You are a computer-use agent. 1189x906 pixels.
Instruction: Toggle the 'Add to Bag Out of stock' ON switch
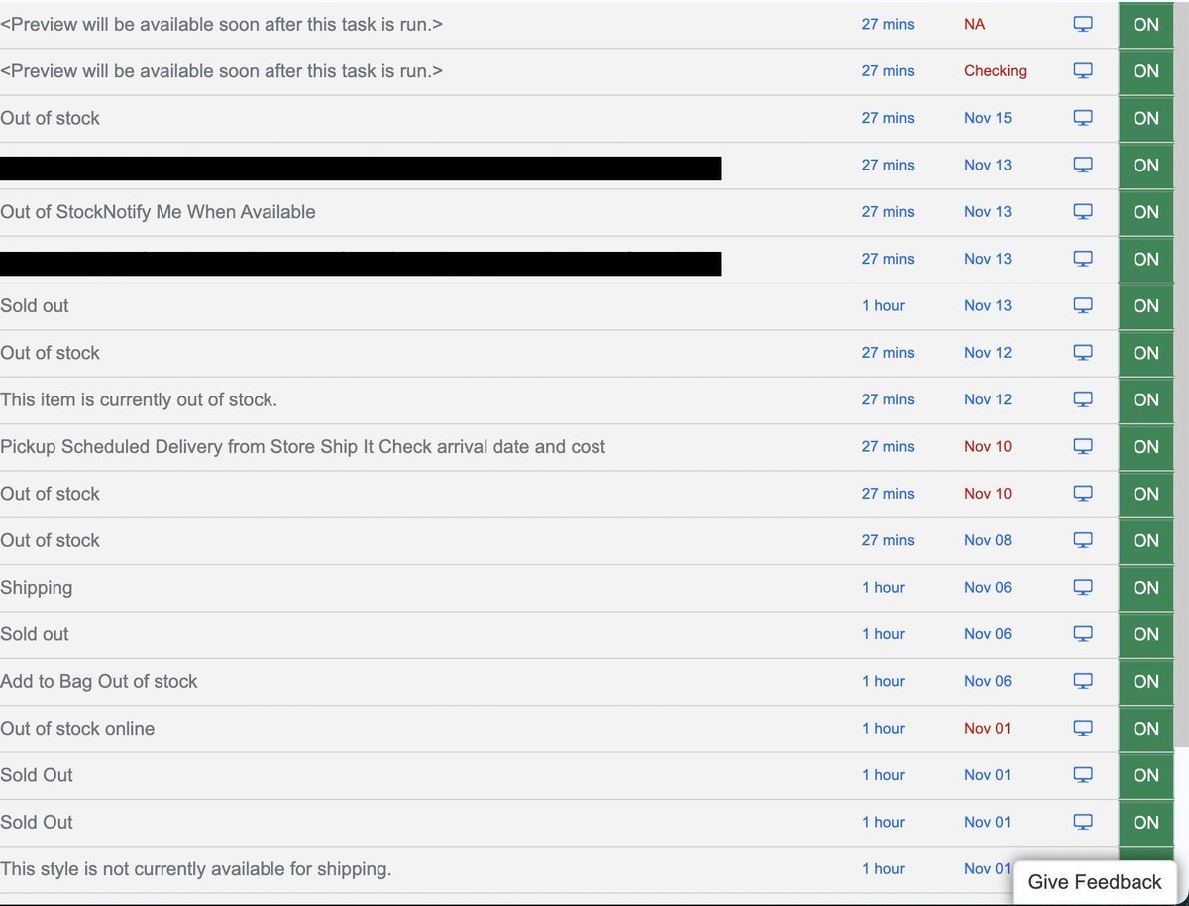tap(1146, 681)
